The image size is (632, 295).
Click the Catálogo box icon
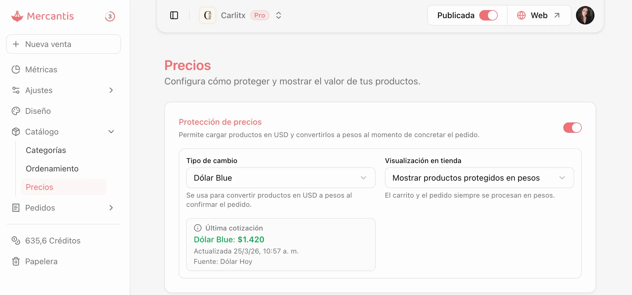pyautogui.click(x=16, y=132)
